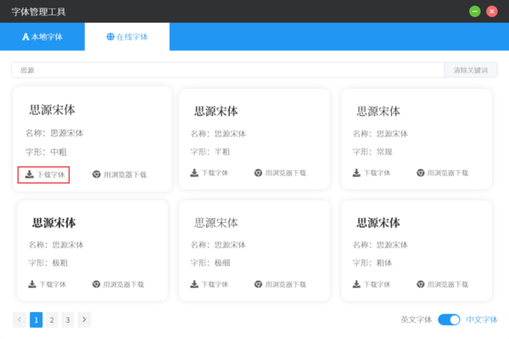Click download icon on 半粗 font card

point(194,173)
